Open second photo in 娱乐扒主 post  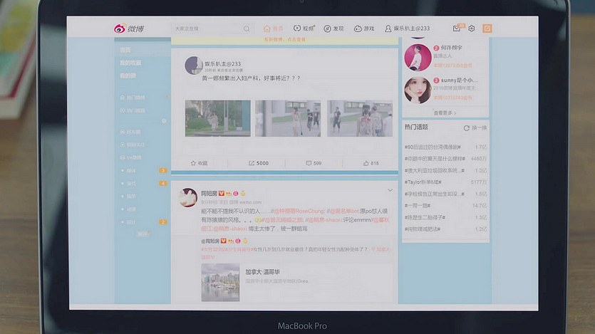[288, 118]
